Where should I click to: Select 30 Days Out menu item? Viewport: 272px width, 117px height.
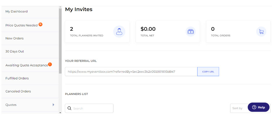15,52
